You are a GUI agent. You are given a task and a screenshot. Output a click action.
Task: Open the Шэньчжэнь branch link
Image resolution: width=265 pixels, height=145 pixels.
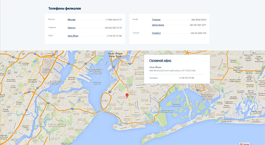click(158, 25)
